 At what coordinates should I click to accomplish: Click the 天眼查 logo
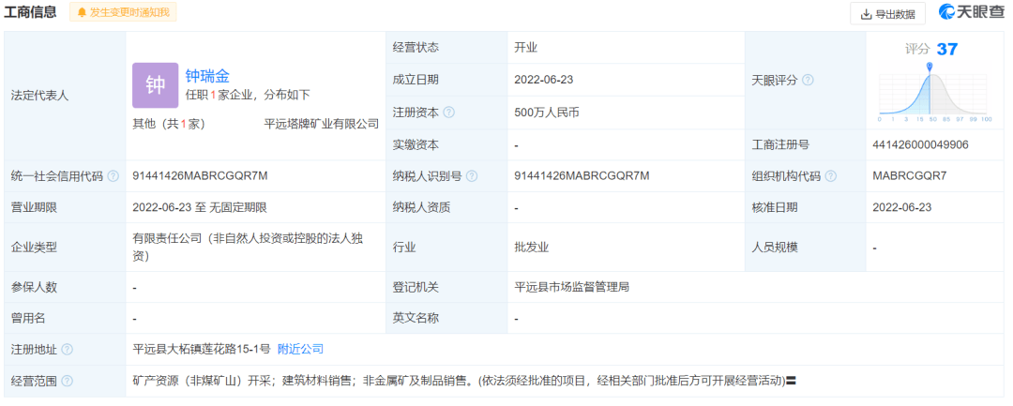972,12
